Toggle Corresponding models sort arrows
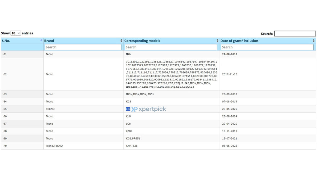The height and width of the screenshot is (180, 317). pos(218,41)
